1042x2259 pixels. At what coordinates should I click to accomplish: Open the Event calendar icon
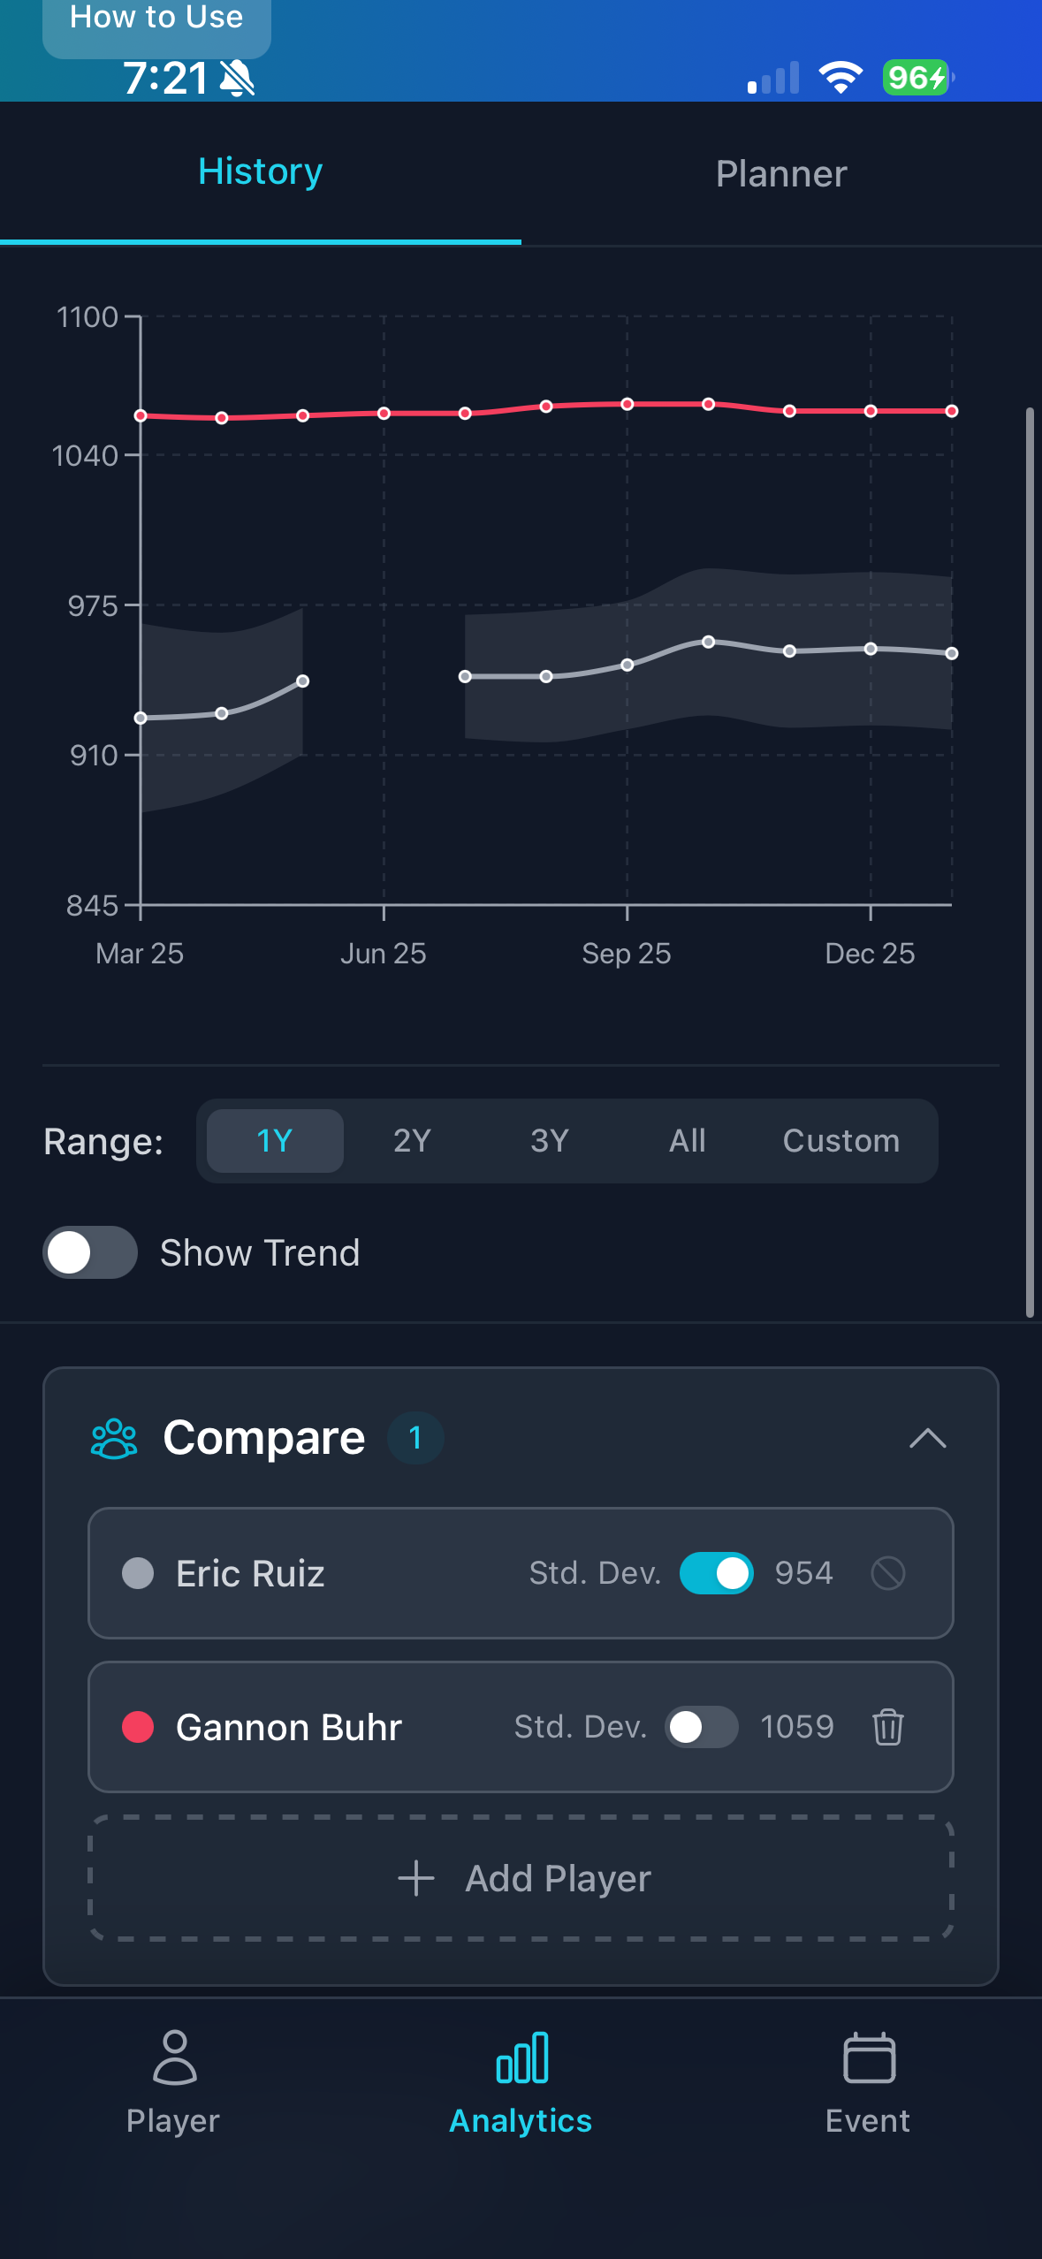(869, 2057)
